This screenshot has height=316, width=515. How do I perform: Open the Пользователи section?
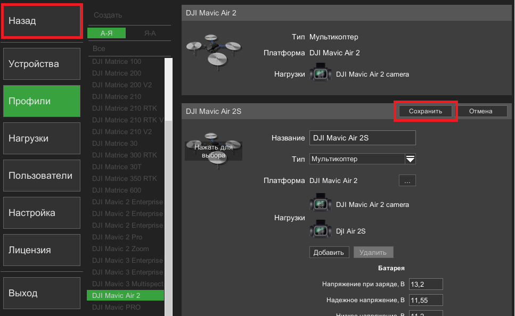[x=42, y=176]
